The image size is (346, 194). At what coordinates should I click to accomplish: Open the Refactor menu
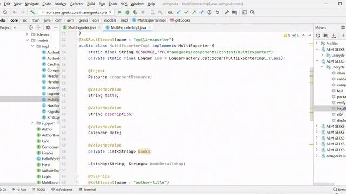click(77, 4)
